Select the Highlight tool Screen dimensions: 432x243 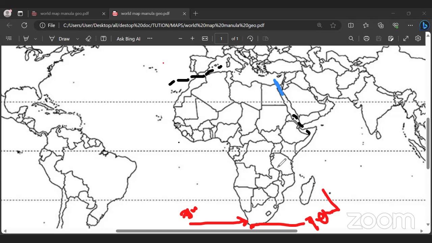(26, 38)
